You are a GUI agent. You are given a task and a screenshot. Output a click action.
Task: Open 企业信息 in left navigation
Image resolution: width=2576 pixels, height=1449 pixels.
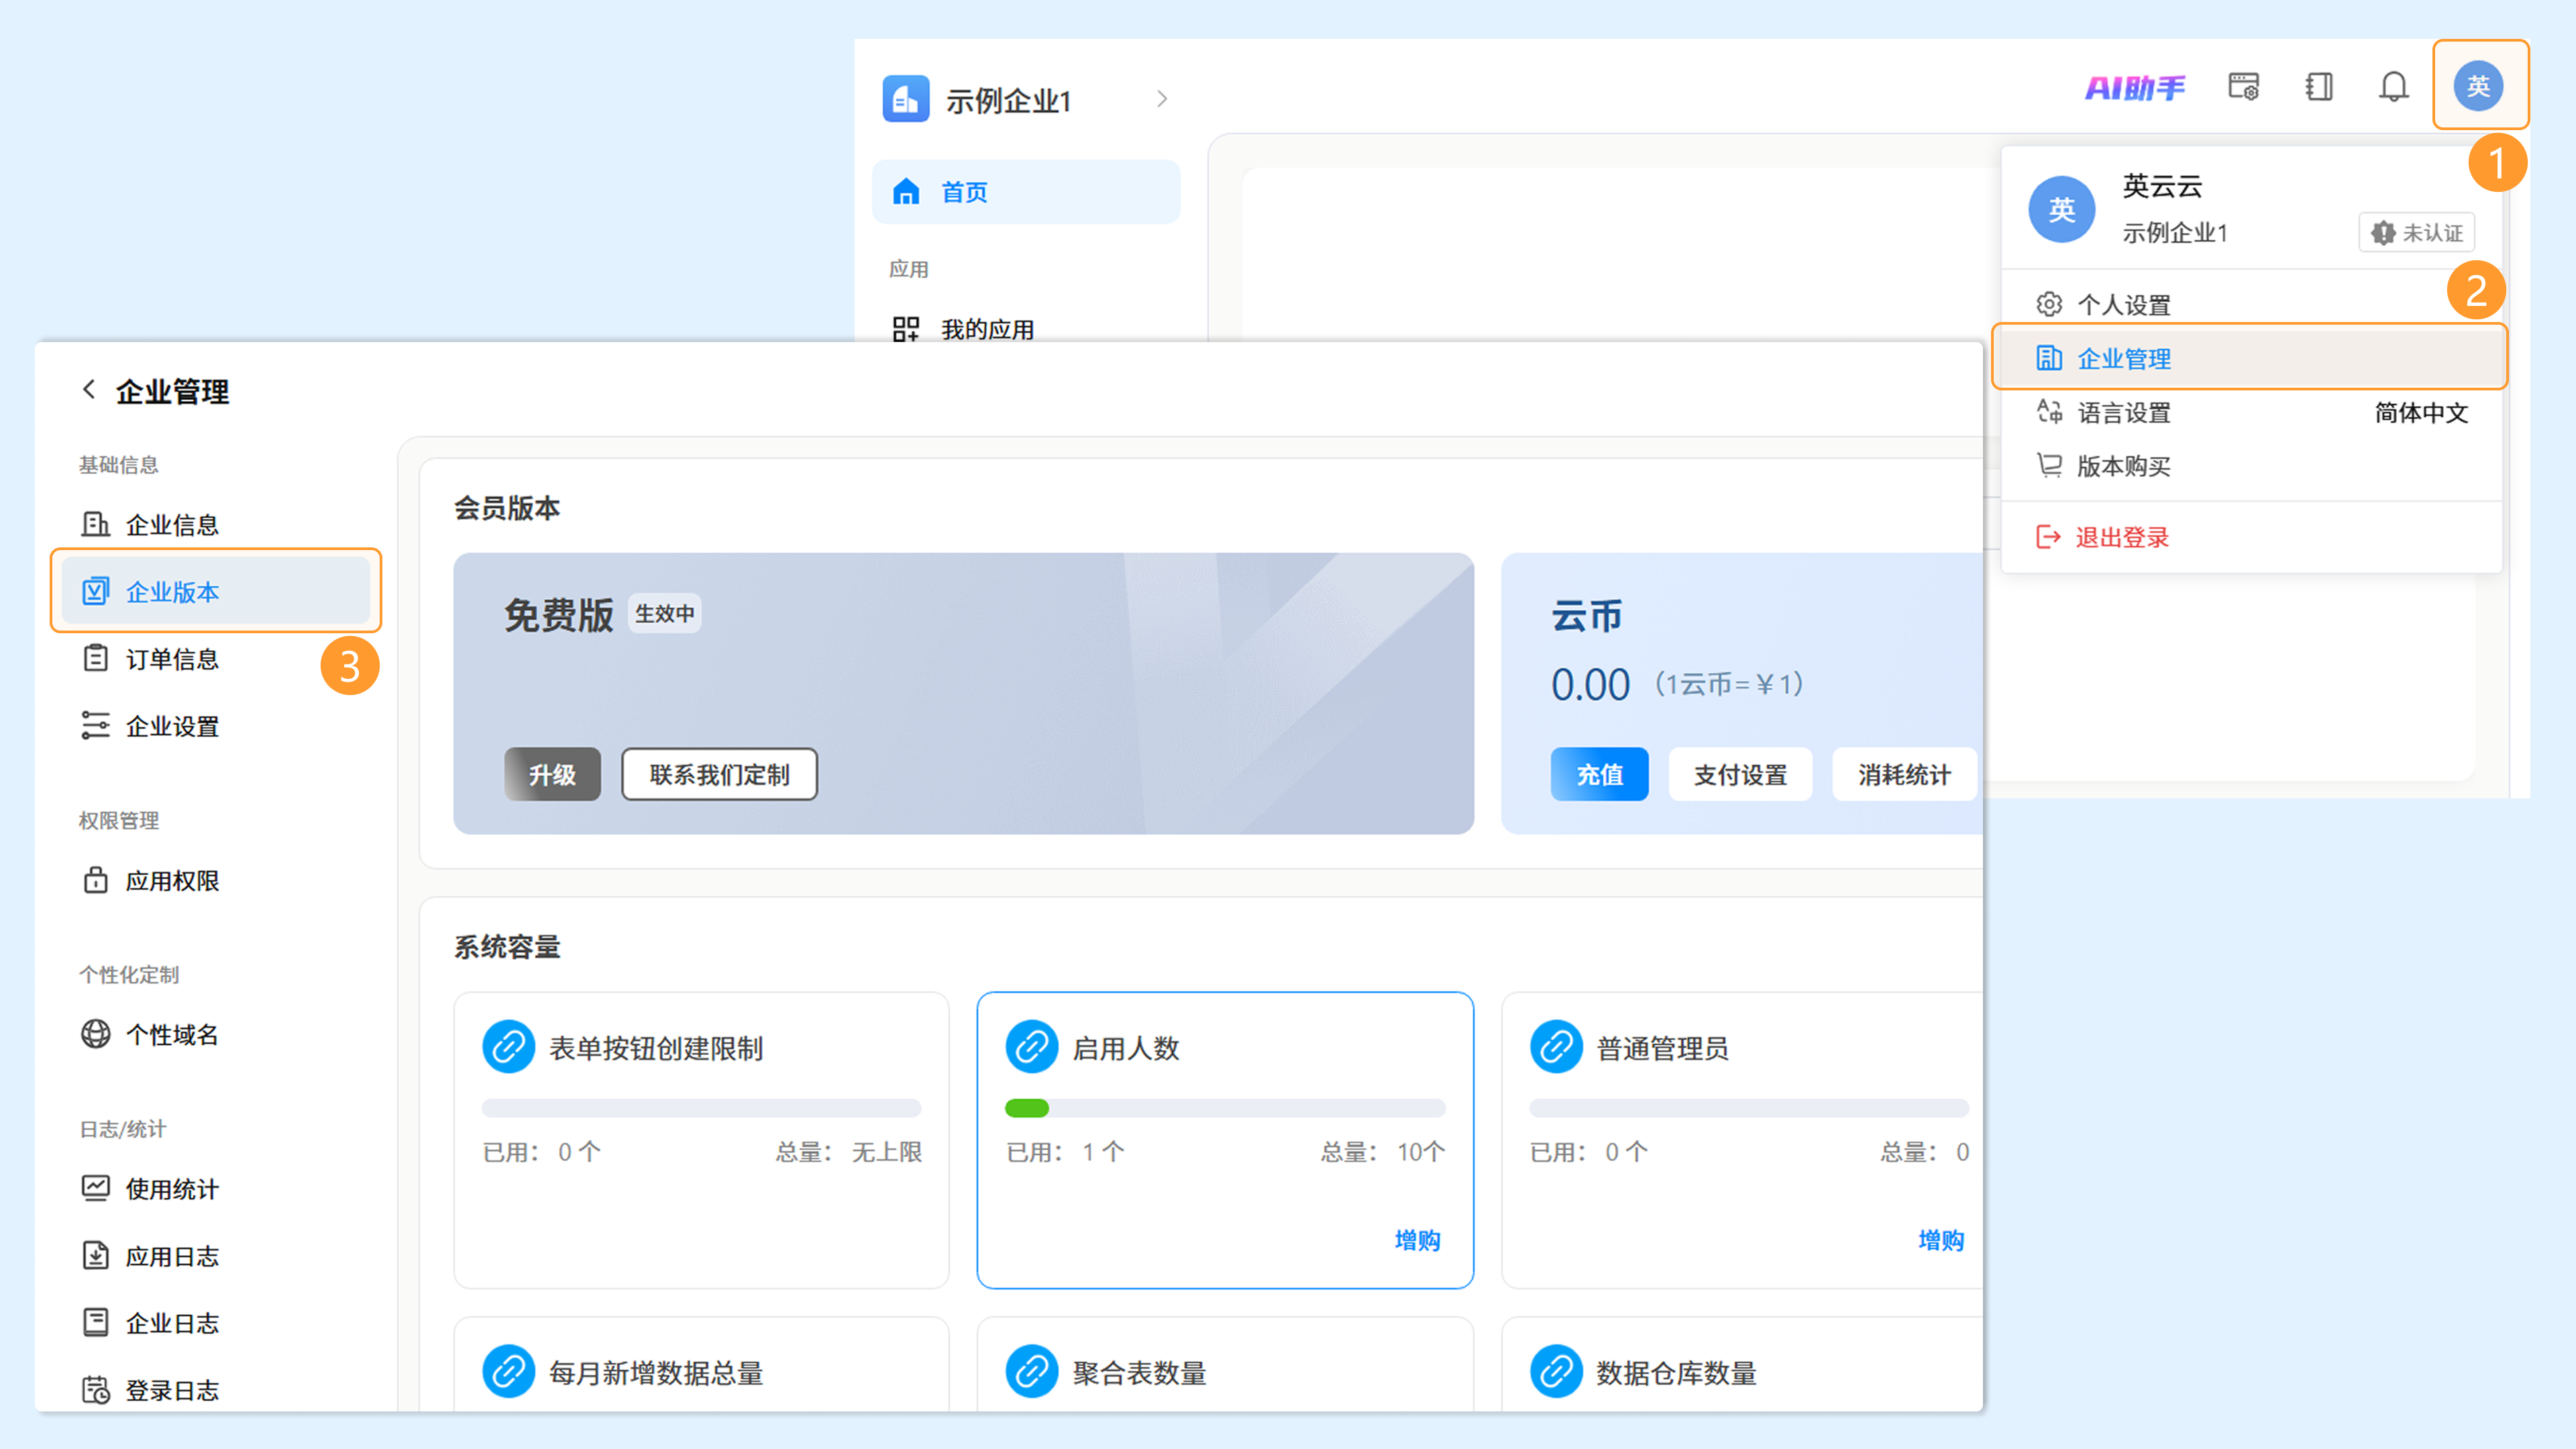pos(215,524)
